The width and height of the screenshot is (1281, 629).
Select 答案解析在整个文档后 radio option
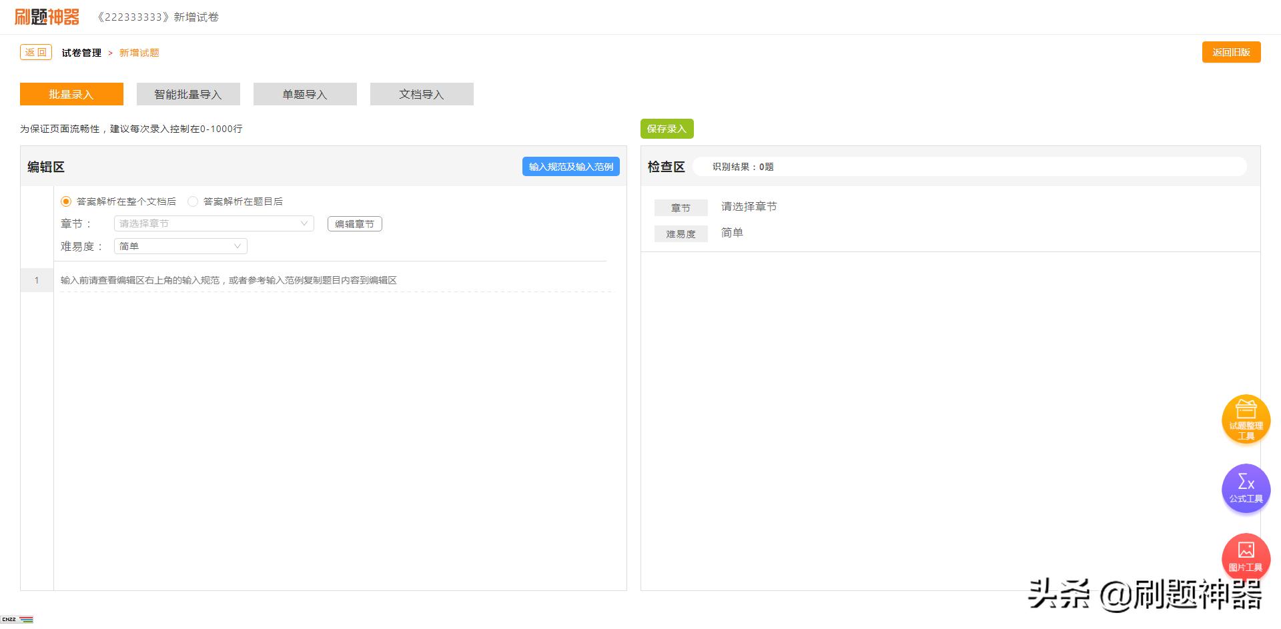pos(66,201)
